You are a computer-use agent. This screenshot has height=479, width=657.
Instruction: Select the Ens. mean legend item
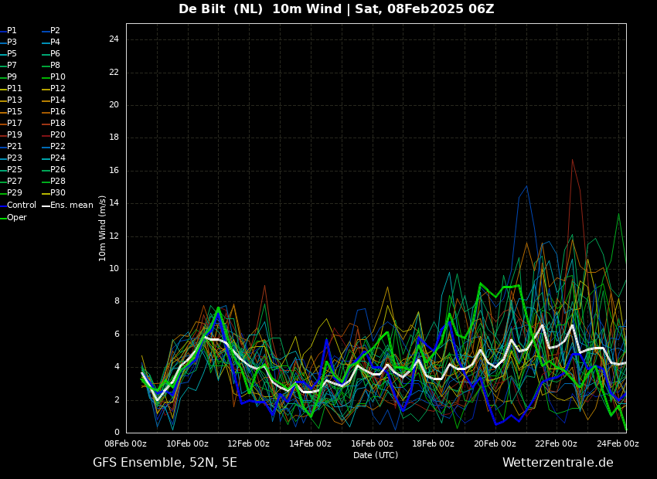(67, 206)
